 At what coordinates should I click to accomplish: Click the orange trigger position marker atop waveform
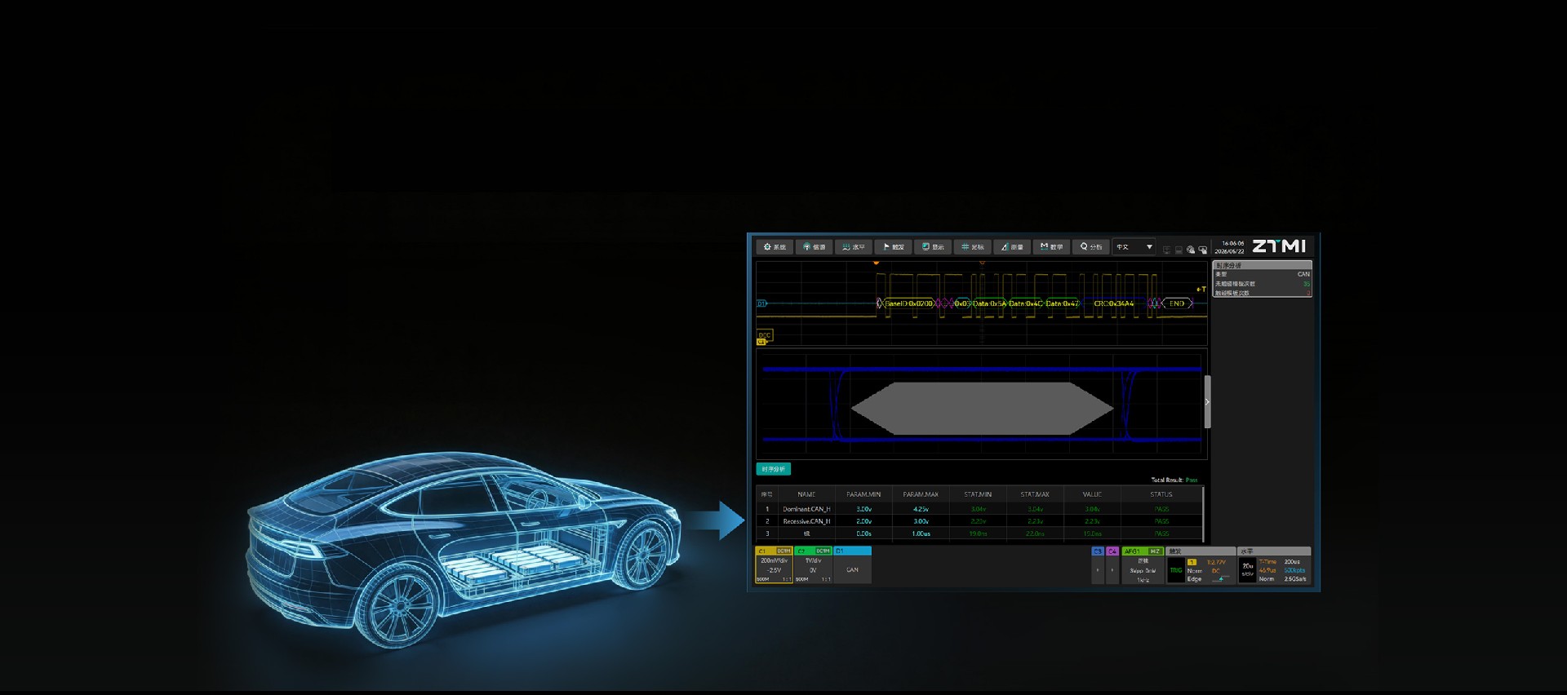coord(877,263)
